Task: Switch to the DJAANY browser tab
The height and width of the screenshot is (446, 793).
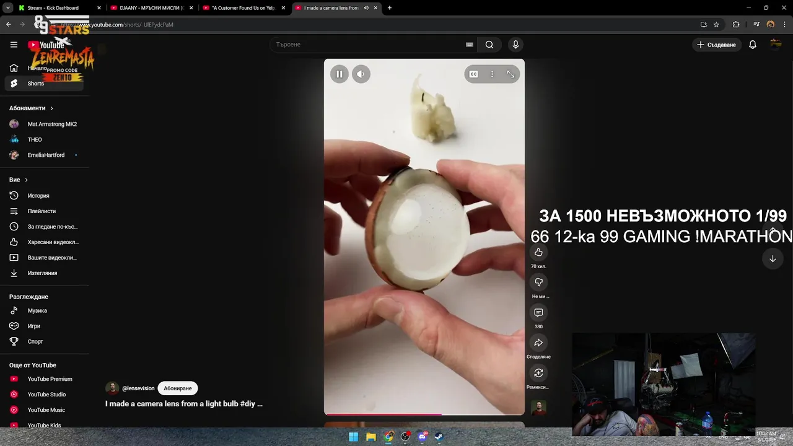Action: pyautogui.click(x=152, y=8)
